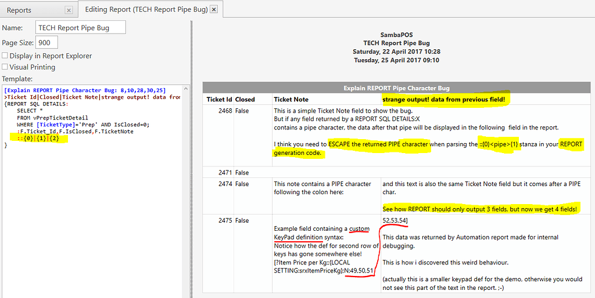The image size is (595, 298).
Task: Click the 'Saturday, 22 April 2017 10:28' date line
Action: (396, 52)
